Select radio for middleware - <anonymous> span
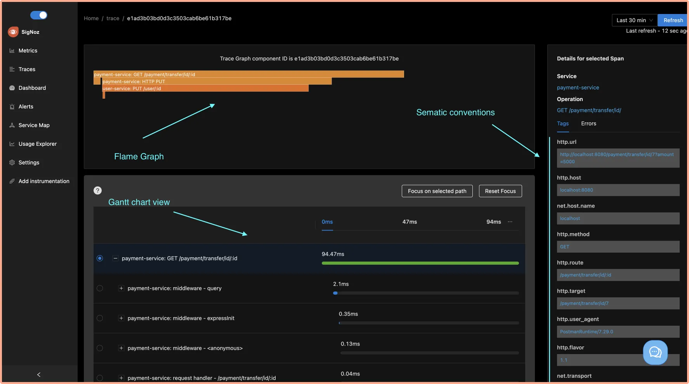This screenshot has height=384, width=689. tap(100, 348)
